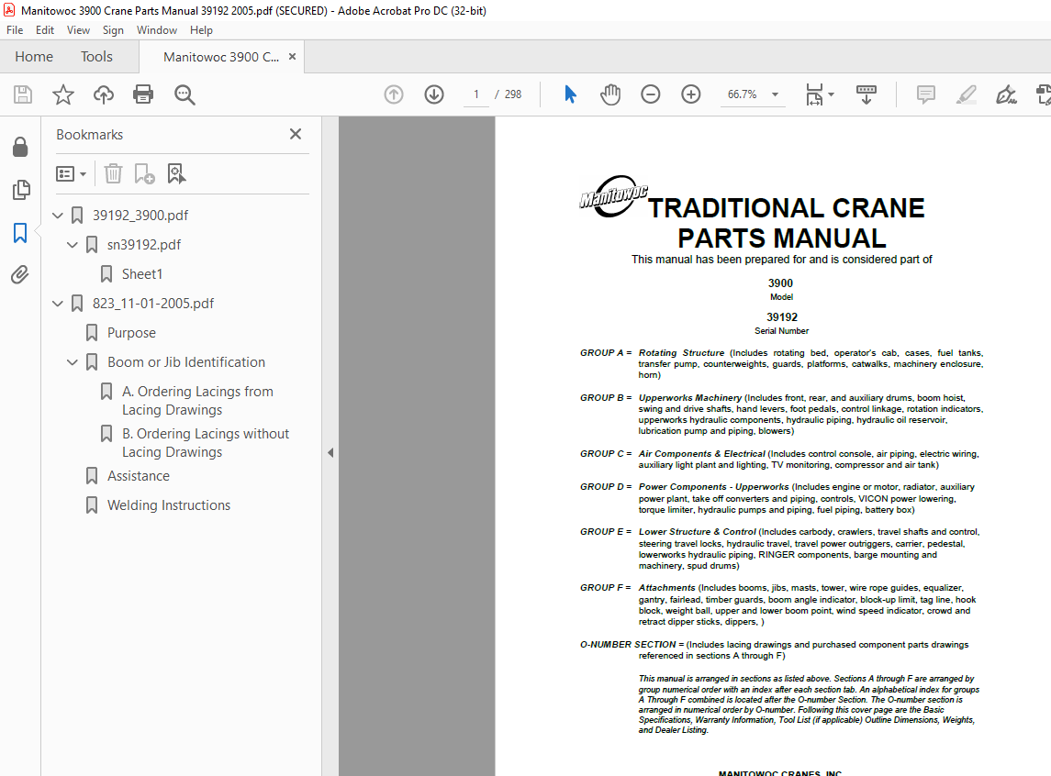
Task: Click the fit page width icon
Action: click(x=813, y=94)
